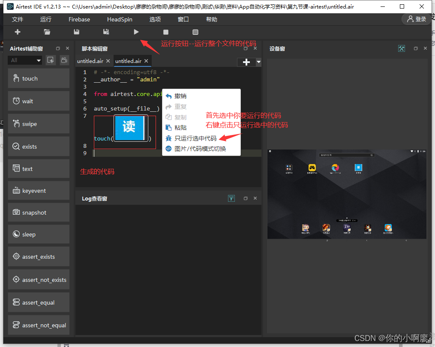The height and width of the screenshot is (347, 435).
Task: Close the Airtest辅助窗 panel
Action: pyautogui.click(x=67, y=48)
